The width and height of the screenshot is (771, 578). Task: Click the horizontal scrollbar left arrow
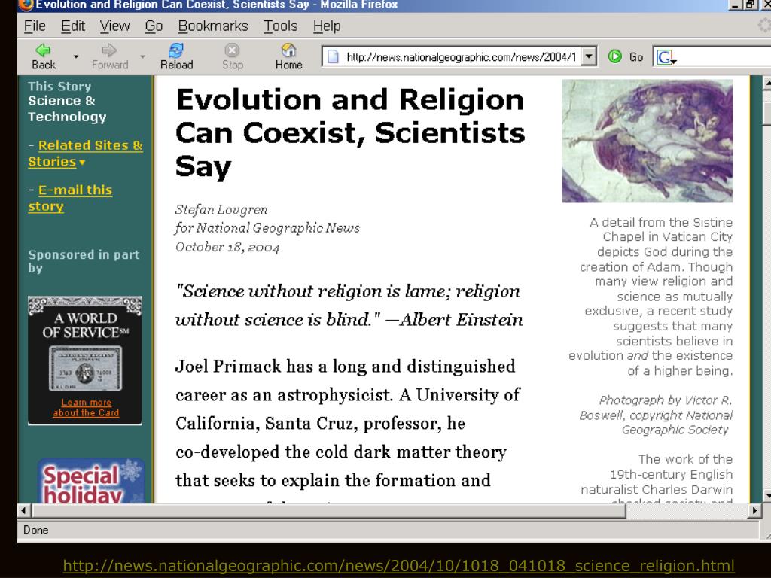(24, 511)
